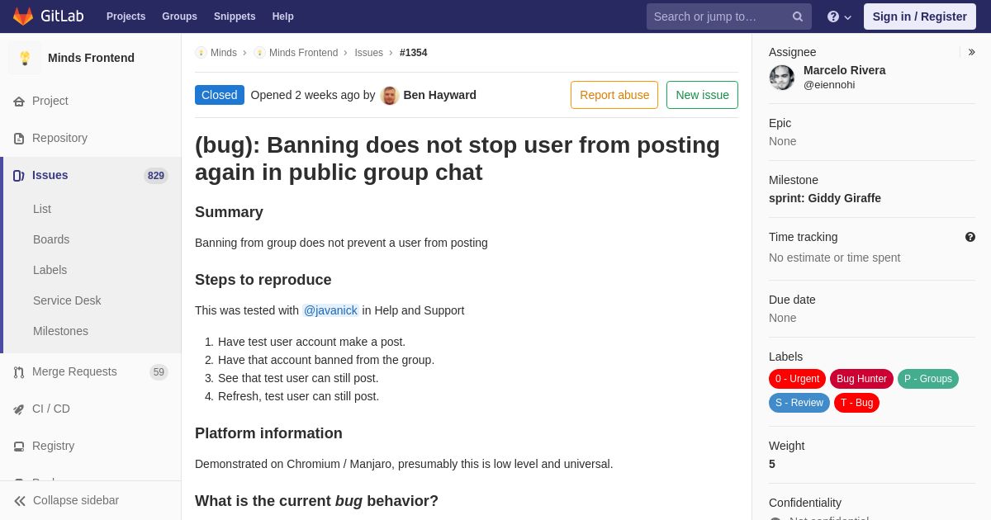Open the Projects menu
The width and height of the screenshot is (991, 520).
[x=126, y=17]
